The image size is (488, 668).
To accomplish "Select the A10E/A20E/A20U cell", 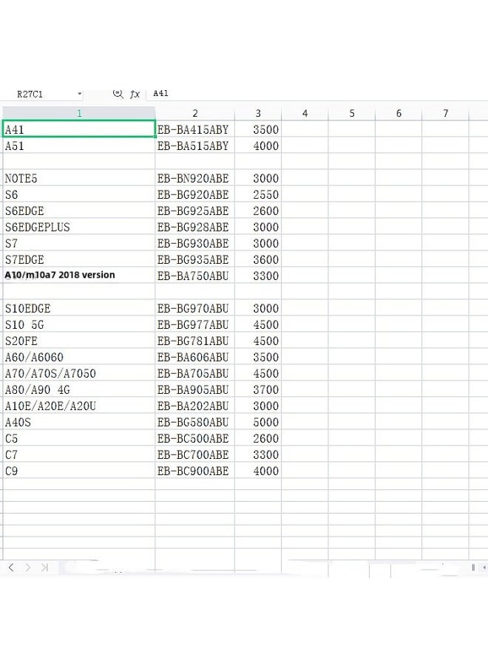I will pos(79,406).
